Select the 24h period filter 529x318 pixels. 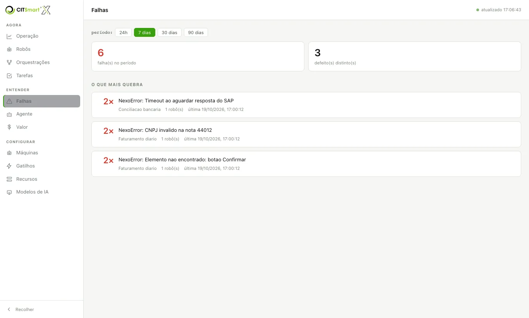tap(123, 33)
